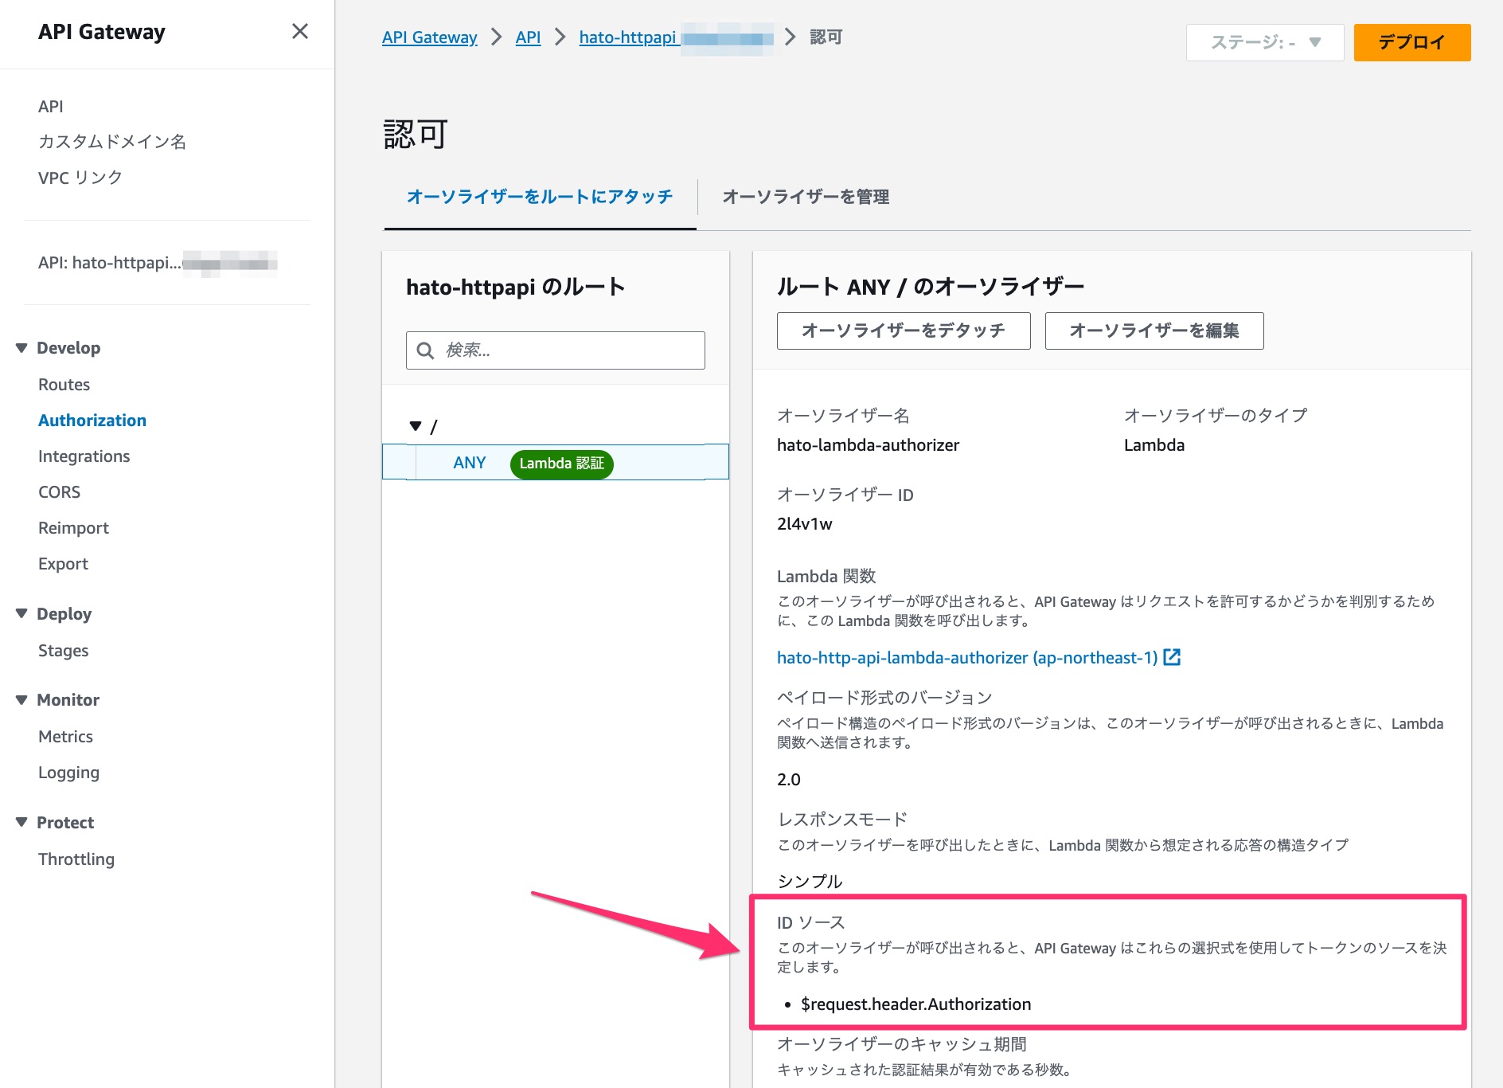Image resolution: width=1503 pixels, height=1088 pixels.
Task: Open the ステージ dropdown
Action: (x=1264, y=41)
